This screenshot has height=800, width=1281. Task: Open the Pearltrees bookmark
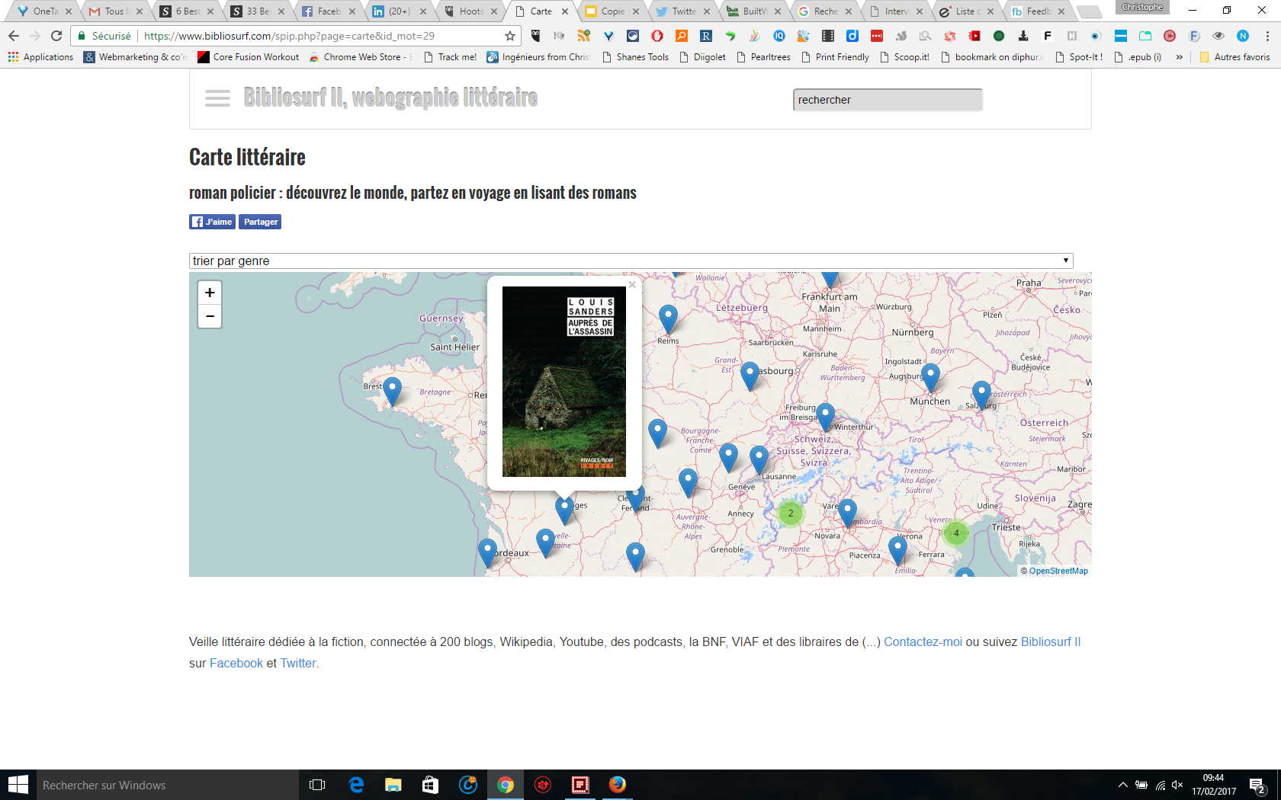pyautogui.click(x=763, y=57)
